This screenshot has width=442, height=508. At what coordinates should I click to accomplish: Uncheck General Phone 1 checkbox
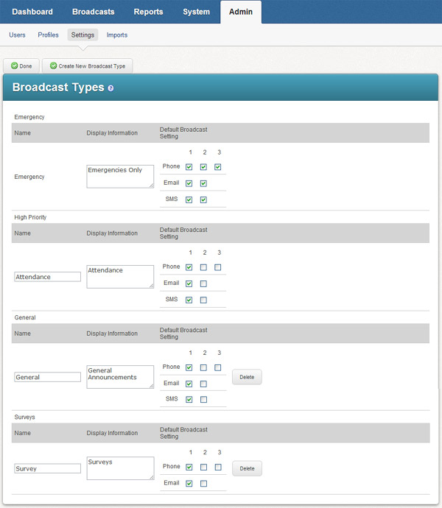(189, 367)
